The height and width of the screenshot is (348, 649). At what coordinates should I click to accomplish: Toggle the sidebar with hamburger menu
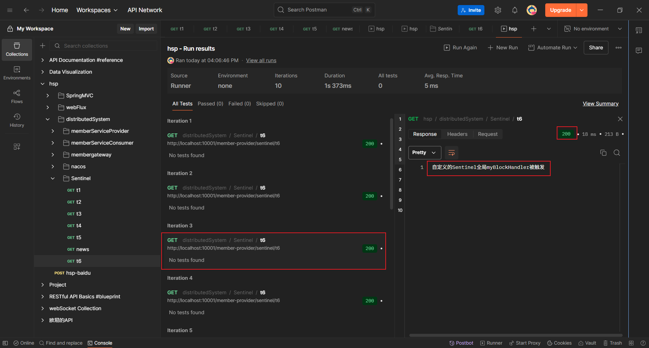[10, 10]
